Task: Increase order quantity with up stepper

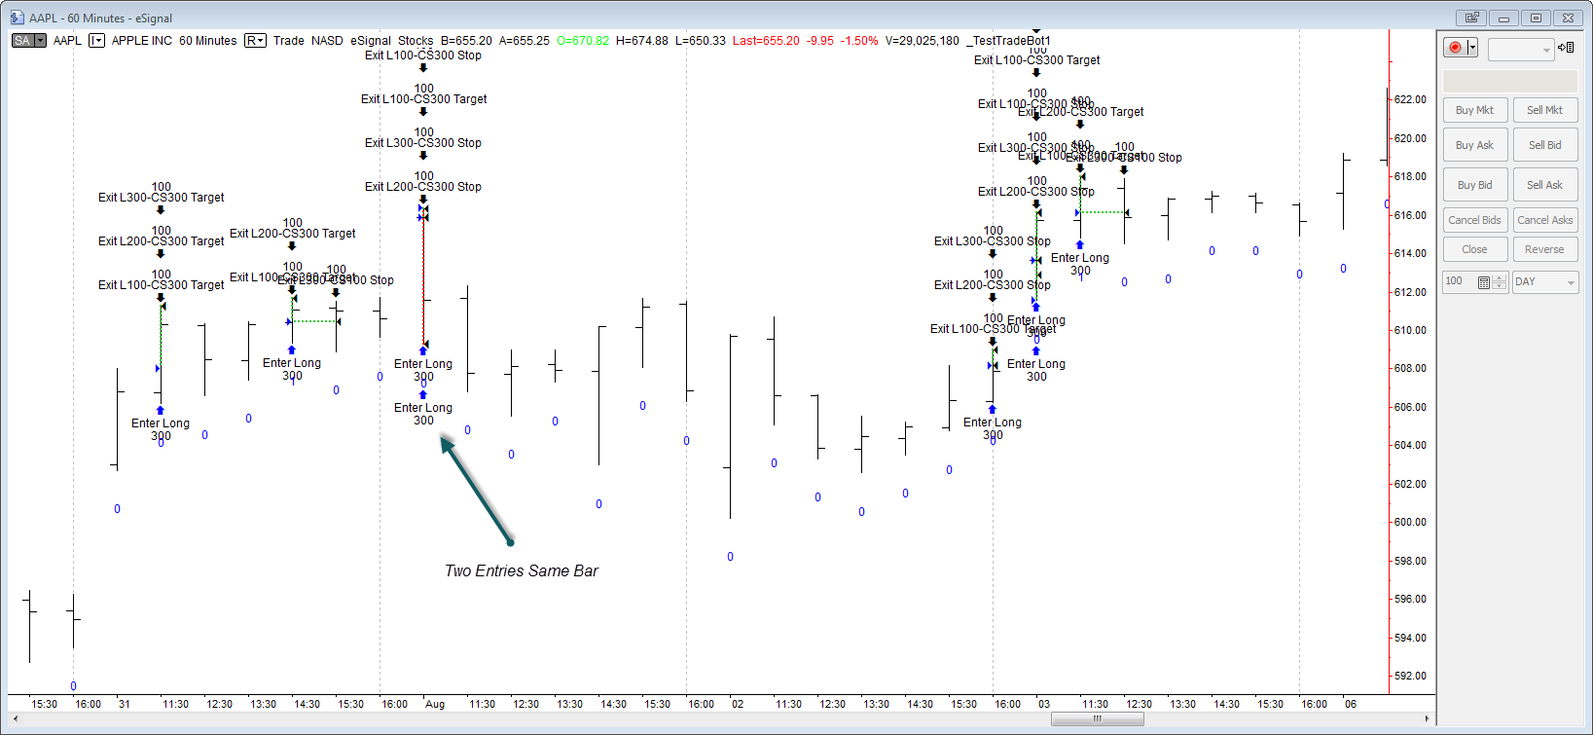Action: tap(1500, 277)
